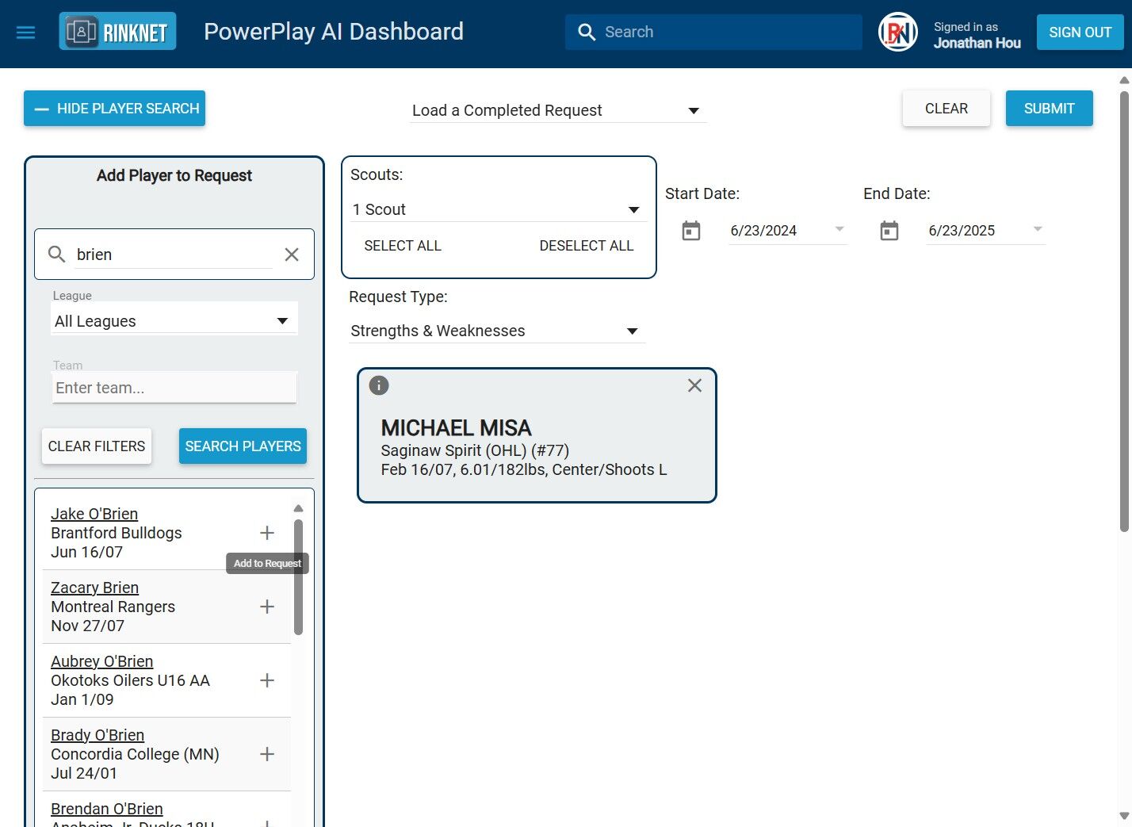
Task: Click the PowerPlay AI Dashboard title
Action: pos(334,32)
